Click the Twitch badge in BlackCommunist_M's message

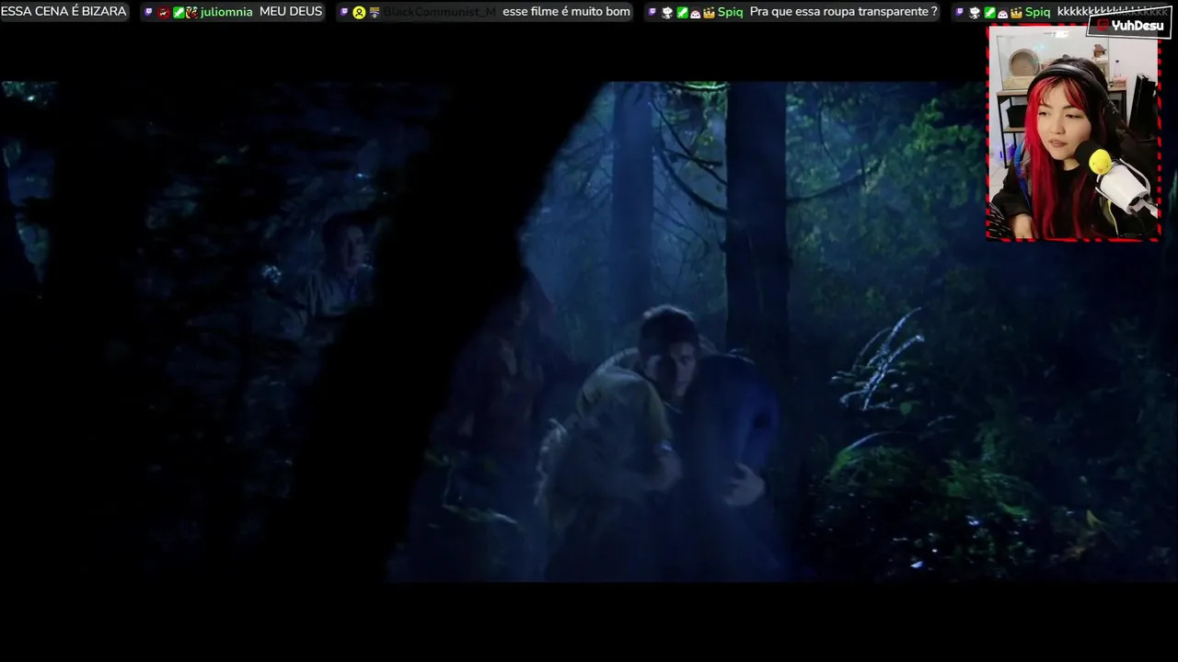tap(343, 12)
